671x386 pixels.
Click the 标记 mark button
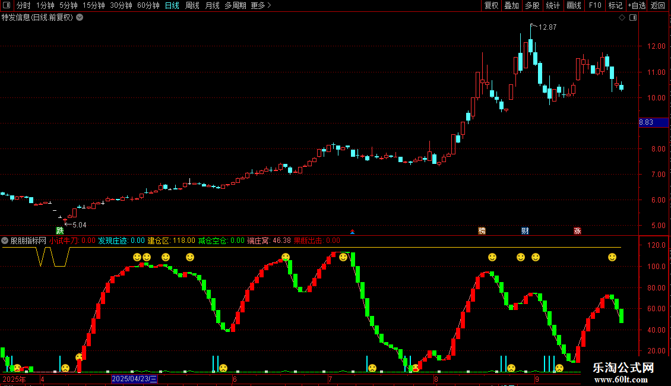coord(615,5)
